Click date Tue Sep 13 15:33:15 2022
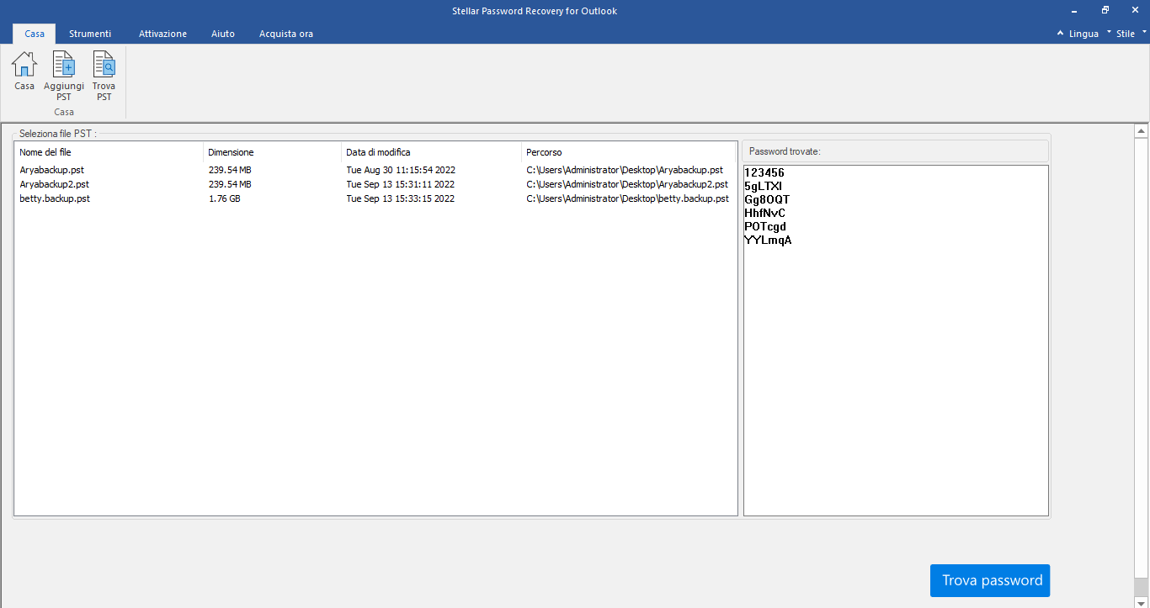 (x=400, y=198)
